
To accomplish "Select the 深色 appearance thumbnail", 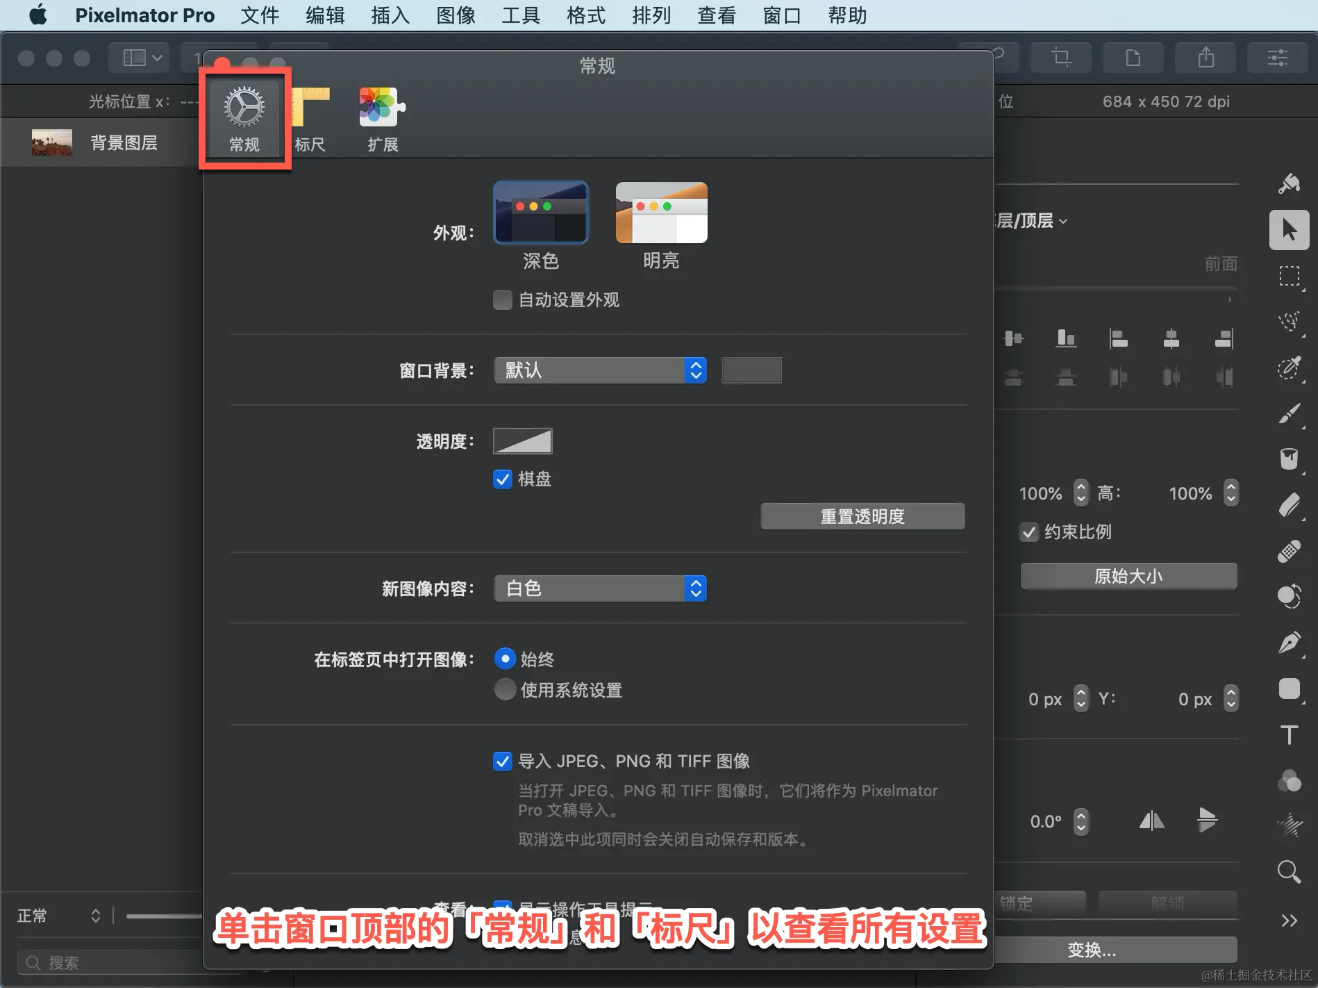I will tap(540, 213).
